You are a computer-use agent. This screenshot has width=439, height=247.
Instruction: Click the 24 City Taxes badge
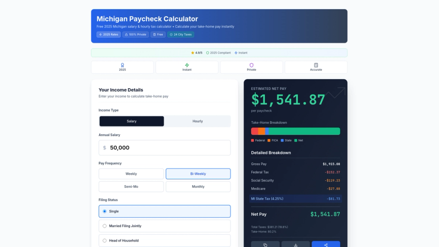point(180,34)
